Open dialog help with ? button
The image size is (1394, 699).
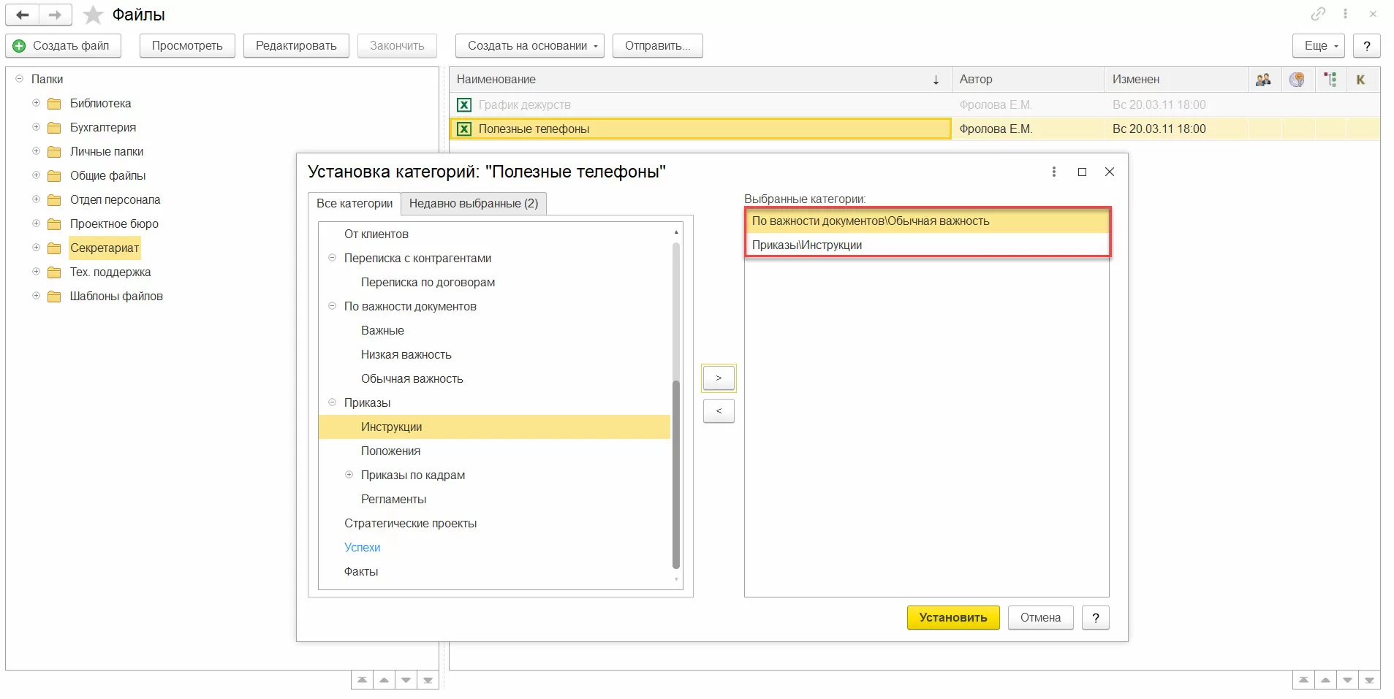point(1095,618)
